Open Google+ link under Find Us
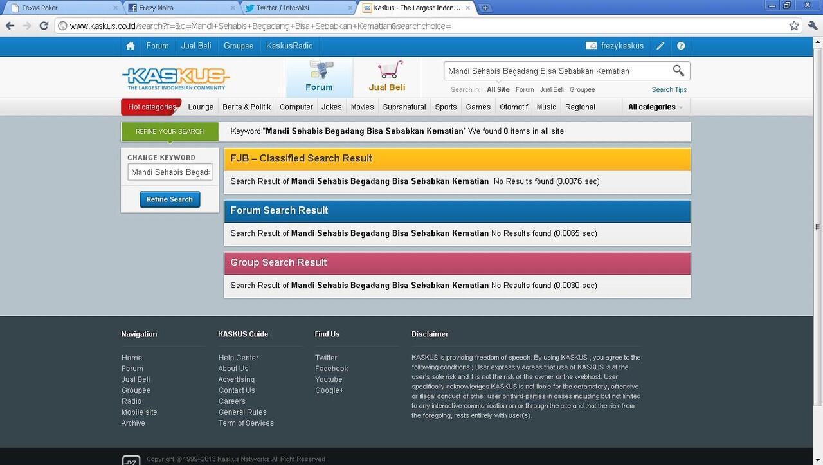823x465 pixels. pos(329,390)
